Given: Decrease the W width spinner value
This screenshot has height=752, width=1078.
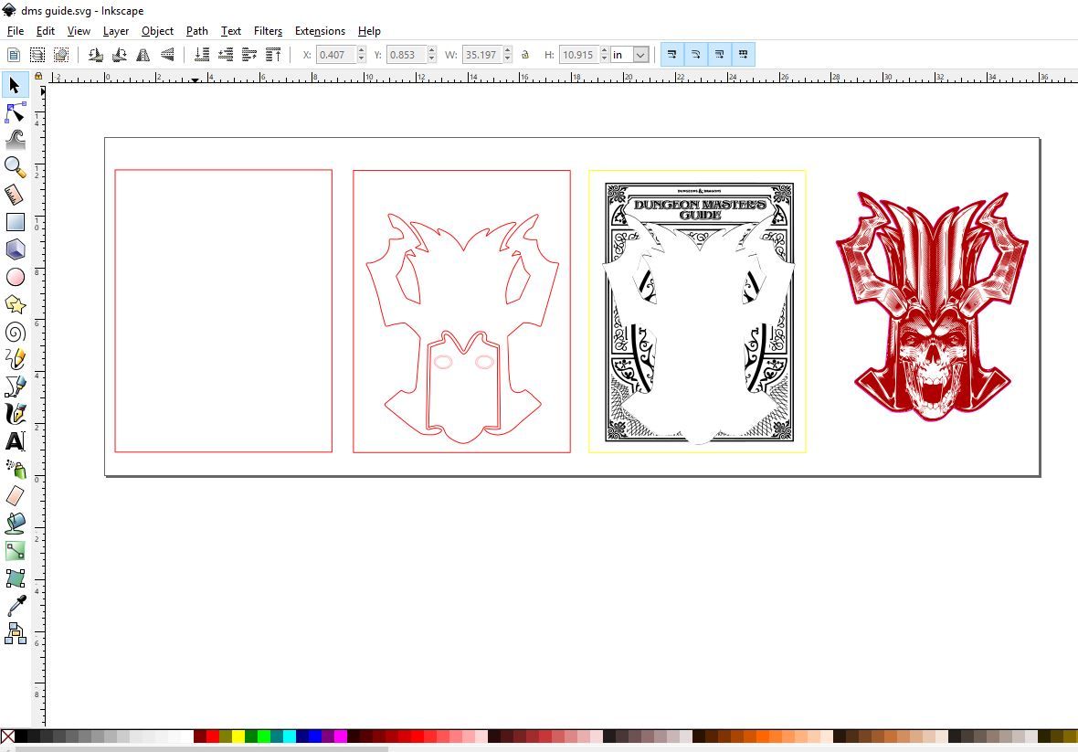Looking at the screenshot, I should (x=507, y=59).
